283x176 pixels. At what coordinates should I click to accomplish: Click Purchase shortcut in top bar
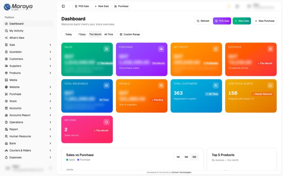coord(121,6)
